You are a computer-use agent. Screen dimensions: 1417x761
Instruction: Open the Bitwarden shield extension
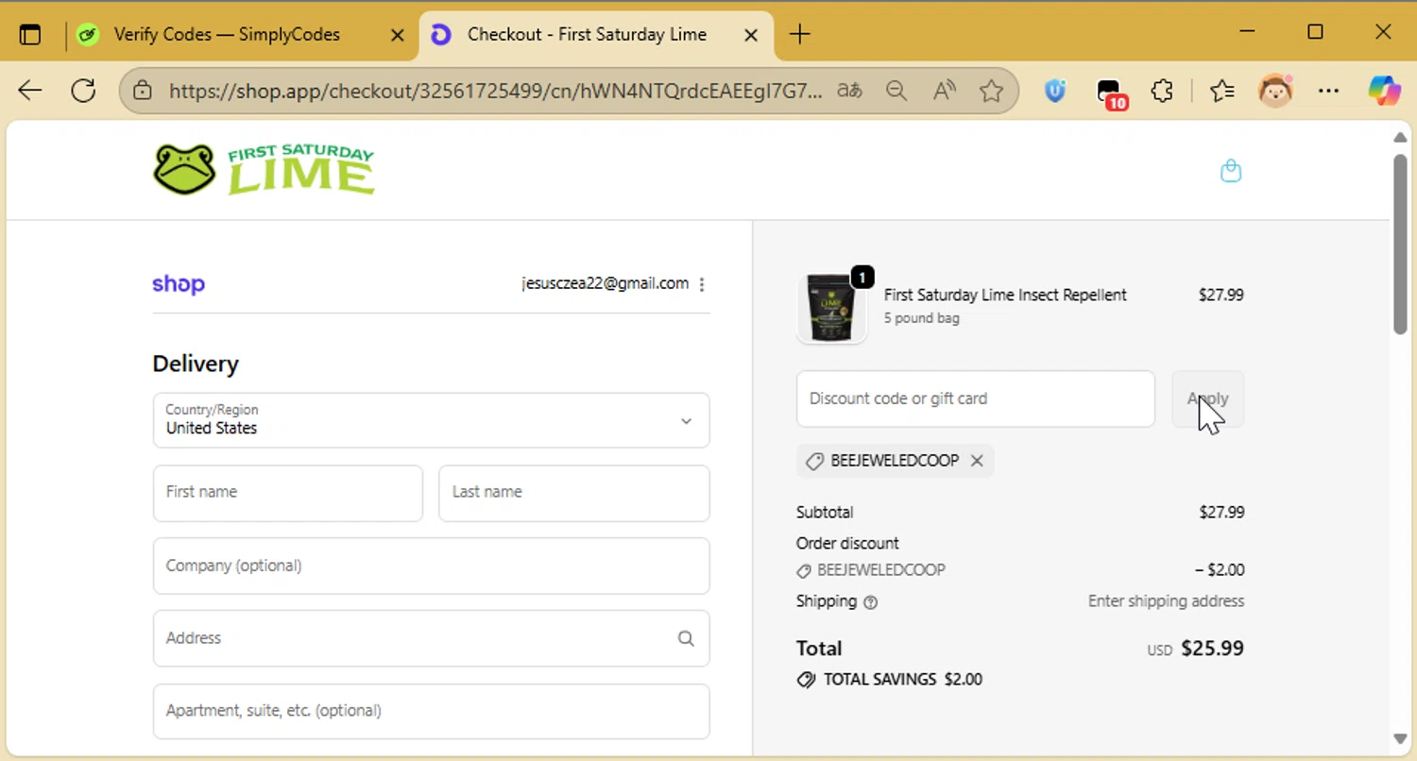click(x=1055, y=91)
